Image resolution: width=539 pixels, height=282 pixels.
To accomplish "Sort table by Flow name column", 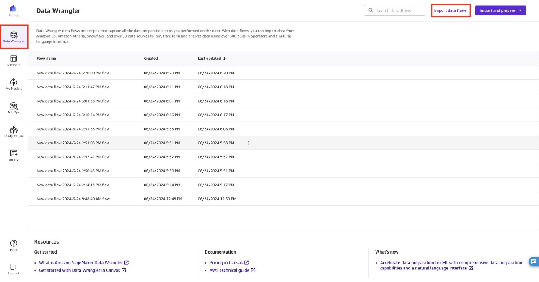I will tap(46, 59).
